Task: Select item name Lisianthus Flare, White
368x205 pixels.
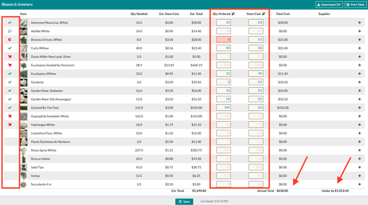Action: pyautogui.click(x=47, y=133)
